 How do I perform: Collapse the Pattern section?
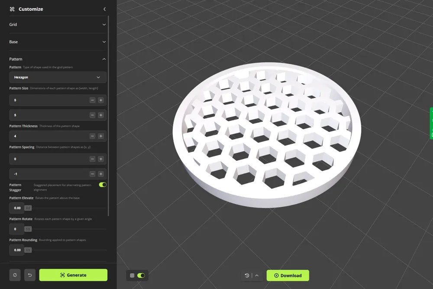pos(104,59)
